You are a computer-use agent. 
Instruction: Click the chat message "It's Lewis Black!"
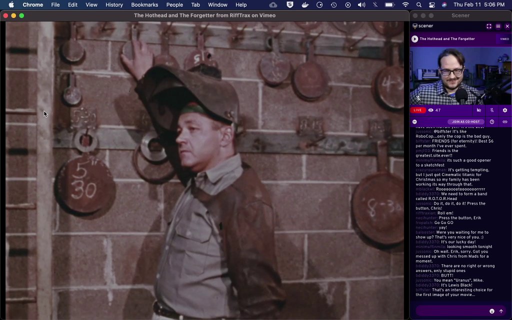coord(456,285)
